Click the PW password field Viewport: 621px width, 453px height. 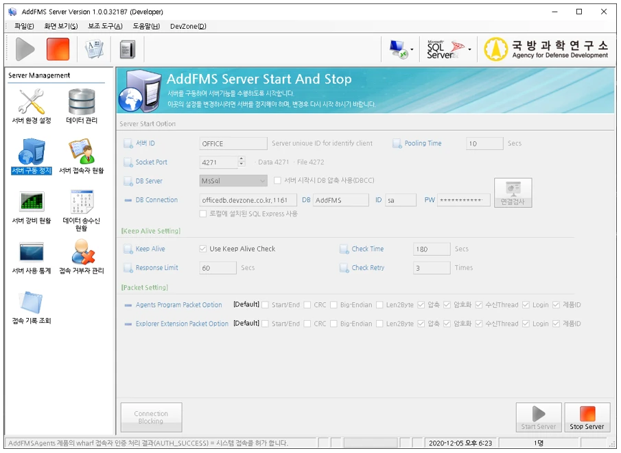[x=464, y=200]
